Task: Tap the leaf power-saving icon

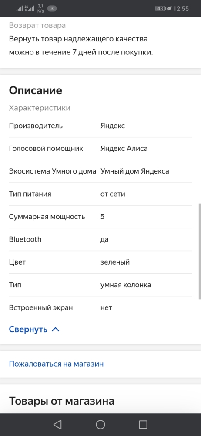Action: (169, 9)
